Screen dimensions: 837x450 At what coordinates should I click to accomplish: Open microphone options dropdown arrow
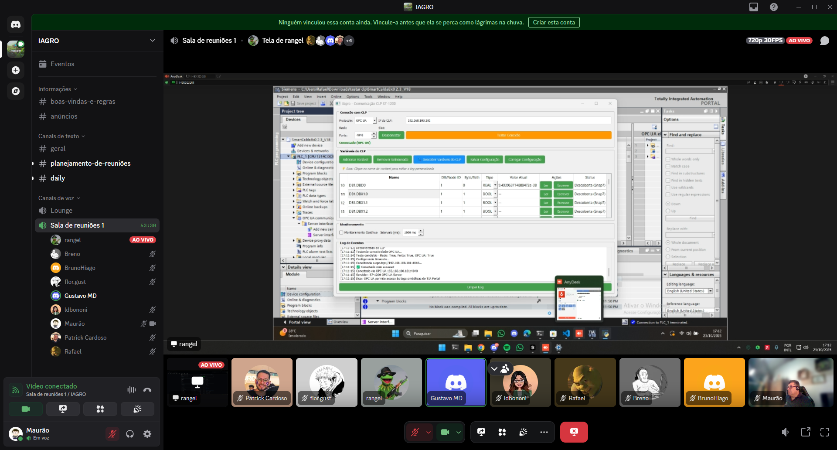point(429,432)
